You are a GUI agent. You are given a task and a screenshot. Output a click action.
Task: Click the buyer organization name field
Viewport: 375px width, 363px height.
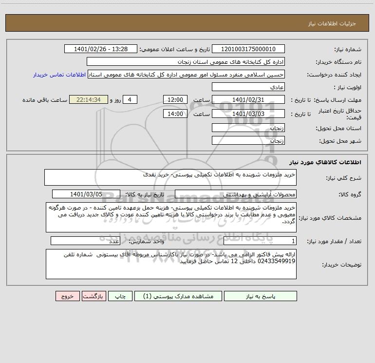coord(186,61)
